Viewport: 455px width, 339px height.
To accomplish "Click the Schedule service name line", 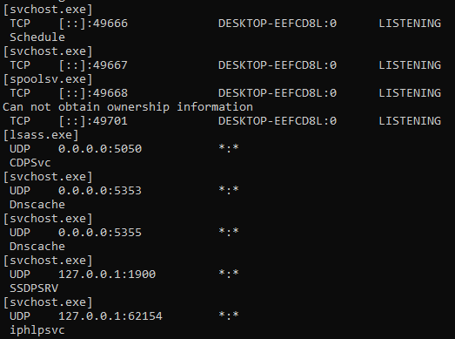I will point(37,37).
